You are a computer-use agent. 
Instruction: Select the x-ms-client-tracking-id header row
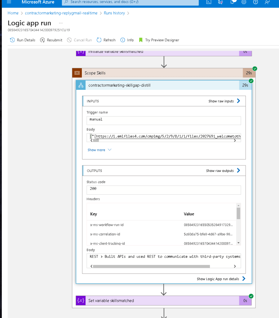coord(162,243)
